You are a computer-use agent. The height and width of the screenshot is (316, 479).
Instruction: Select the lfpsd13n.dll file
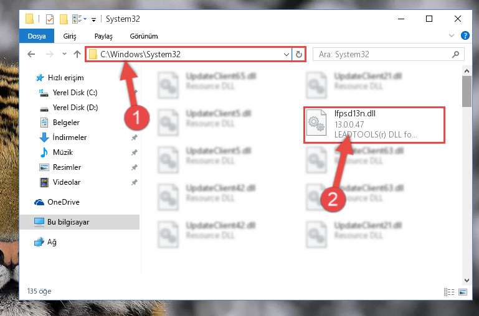(x=374, y=125)
